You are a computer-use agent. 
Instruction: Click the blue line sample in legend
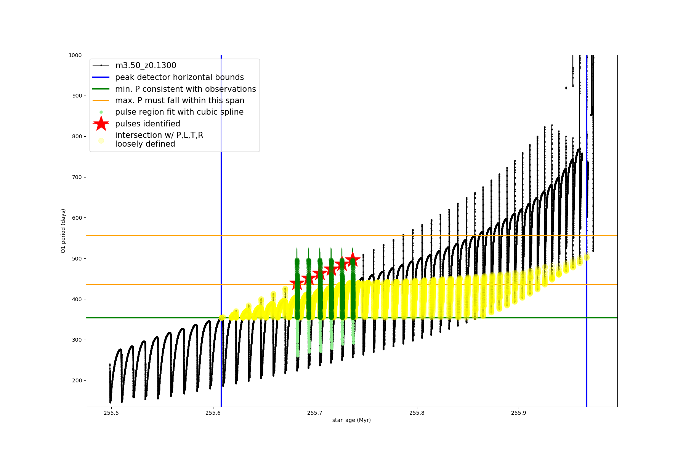(x=101, y=77)
